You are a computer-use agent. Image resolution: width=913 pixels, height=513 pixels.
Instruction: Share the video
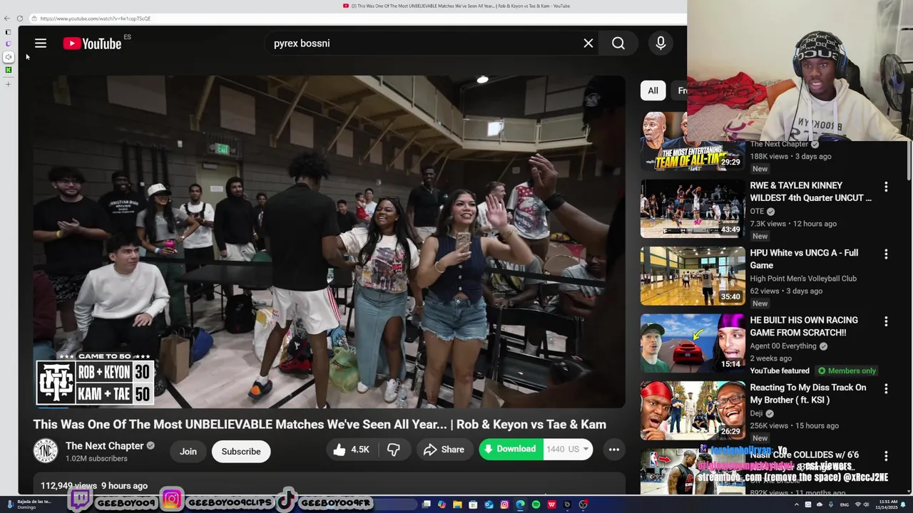444,450
